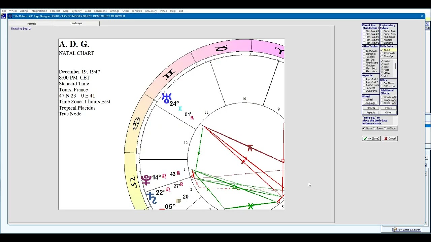Open the File menu
The height and width of the screenshot is (242, 431).
4,11
